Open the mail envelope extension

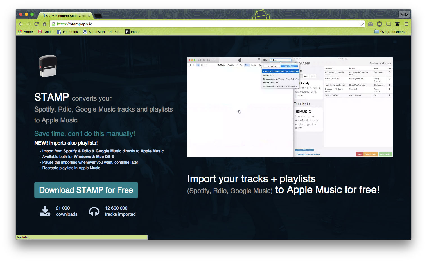(370, 24)
